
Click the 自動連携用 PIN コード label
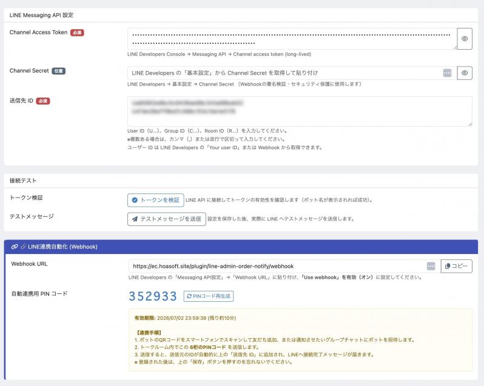tap(39, 294)
